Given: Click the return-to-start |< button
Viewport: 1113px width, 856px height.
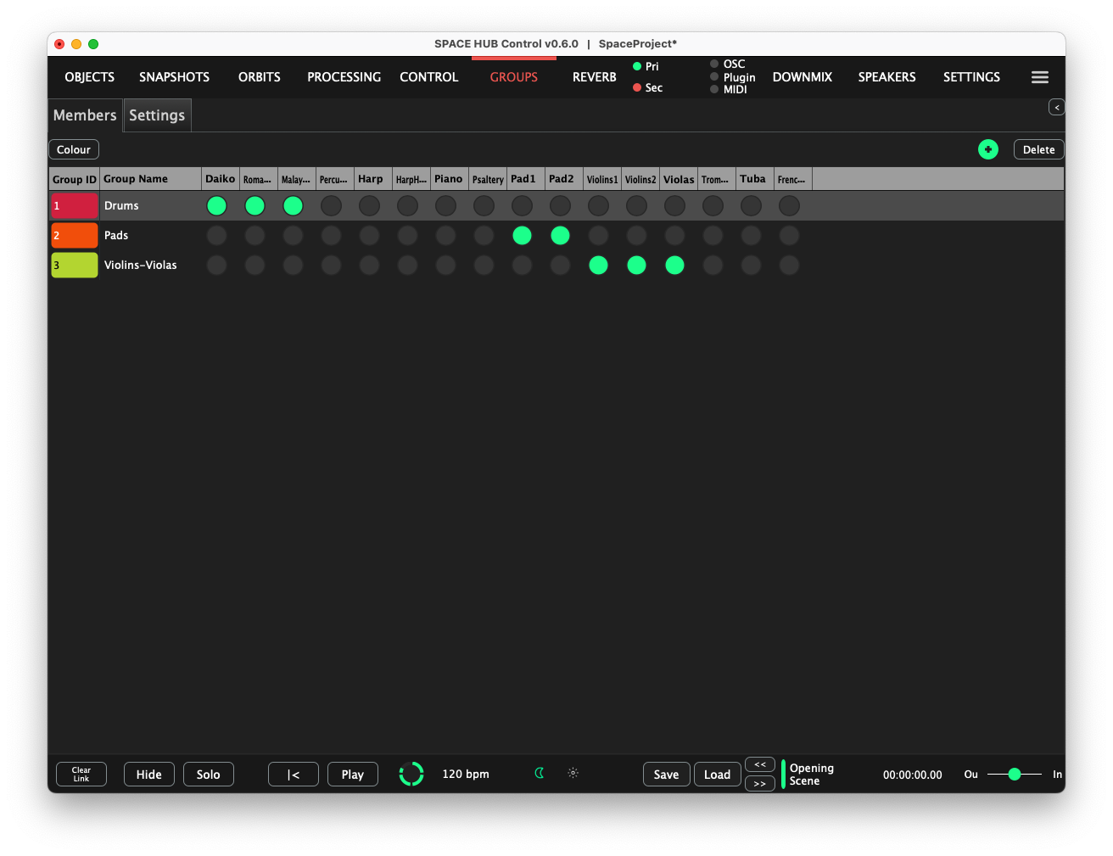Looking at the screenshot, I should click(294, 775).
